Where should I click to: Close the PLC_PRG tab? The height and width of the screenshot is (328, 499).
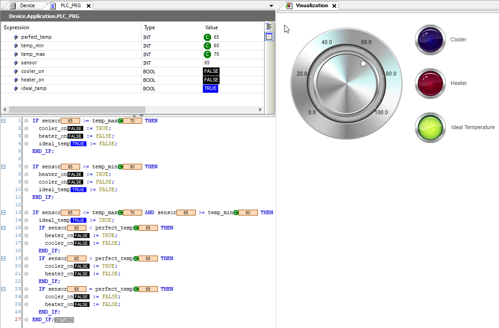[89, 6]
